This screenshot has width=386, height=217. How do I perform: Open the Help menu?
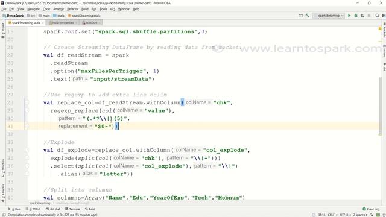pos(136,9)
